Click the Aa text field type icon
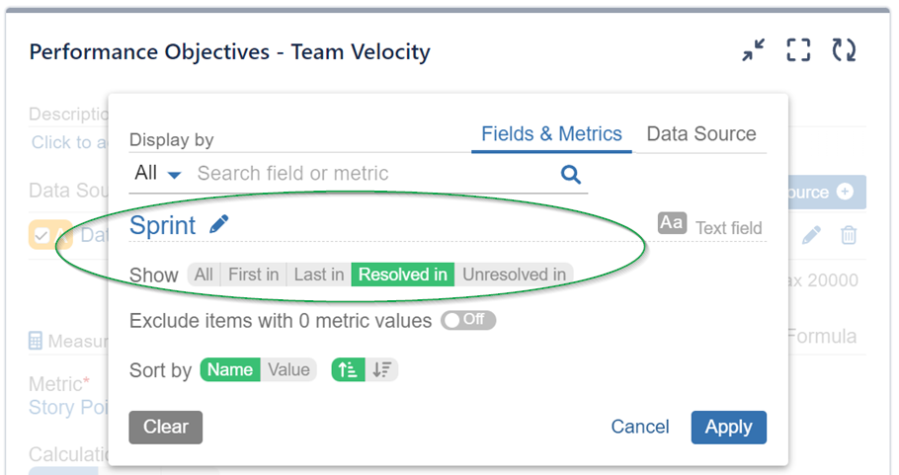Image resolution: width=899 pixels, height=475 pixels. (x=672, y=223)
